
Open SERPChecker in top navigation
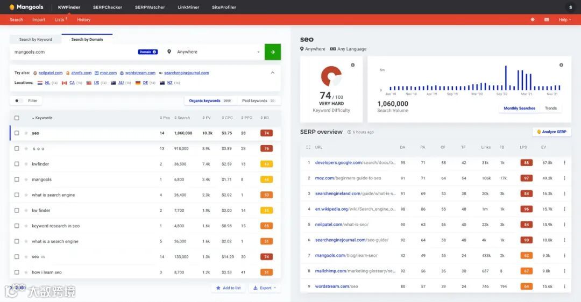pos(108,7)
